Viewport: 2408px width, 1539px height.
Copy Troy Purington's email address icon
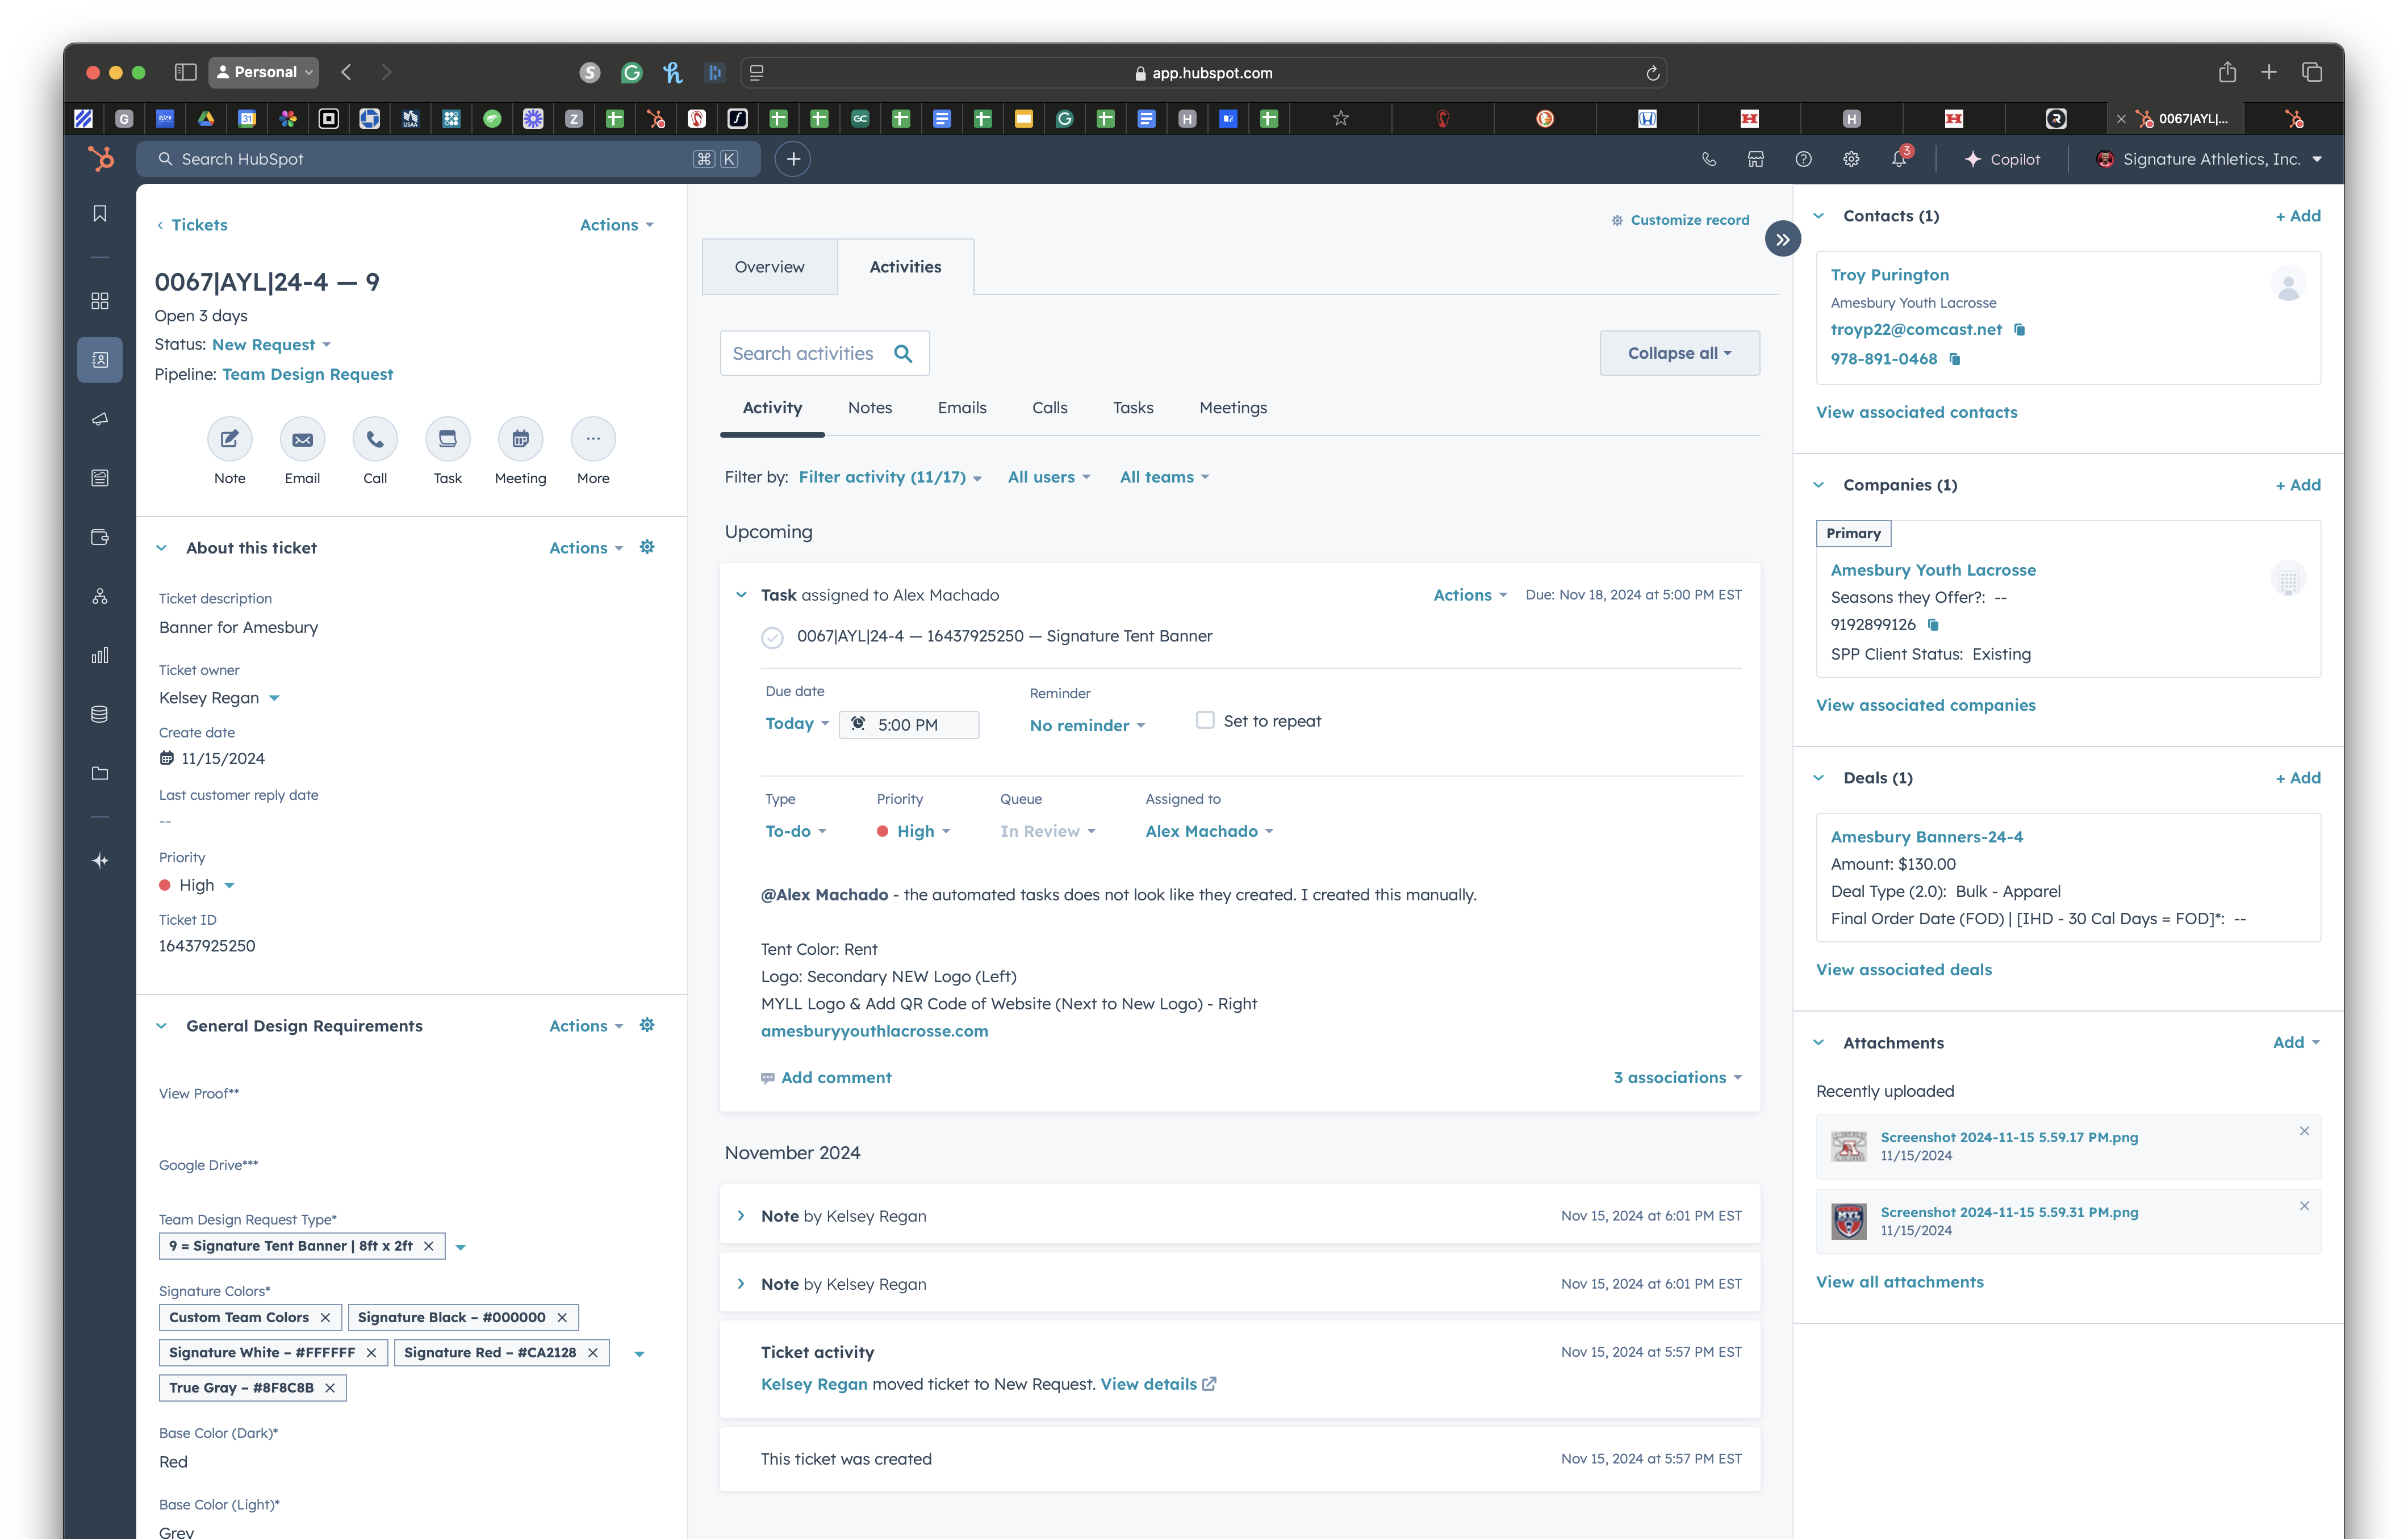click(2019, 330)
